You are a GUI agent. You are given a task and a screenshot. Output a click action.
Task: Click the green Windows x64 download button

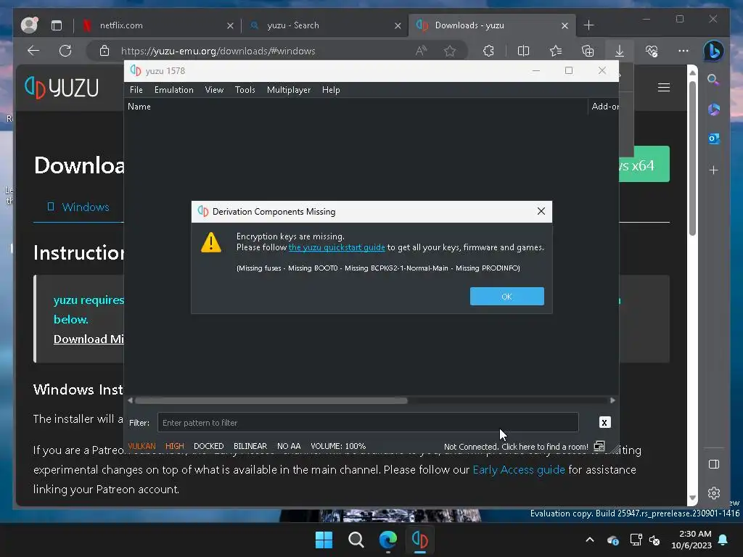[x=644, y=165]
